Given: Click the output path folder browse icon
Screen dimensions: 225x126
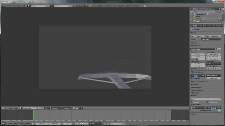Looking at the screenshot, I should [220, 99].
